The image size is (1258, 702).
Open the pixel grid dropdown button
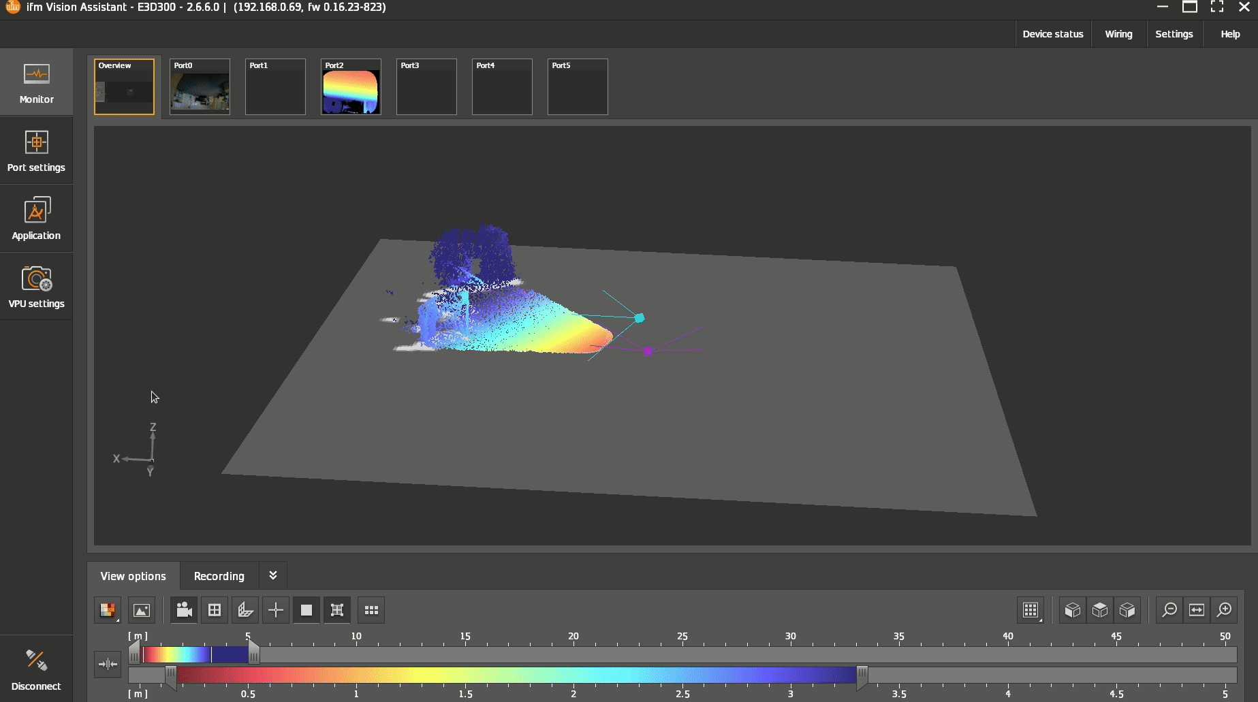[x=1031, y=610]
